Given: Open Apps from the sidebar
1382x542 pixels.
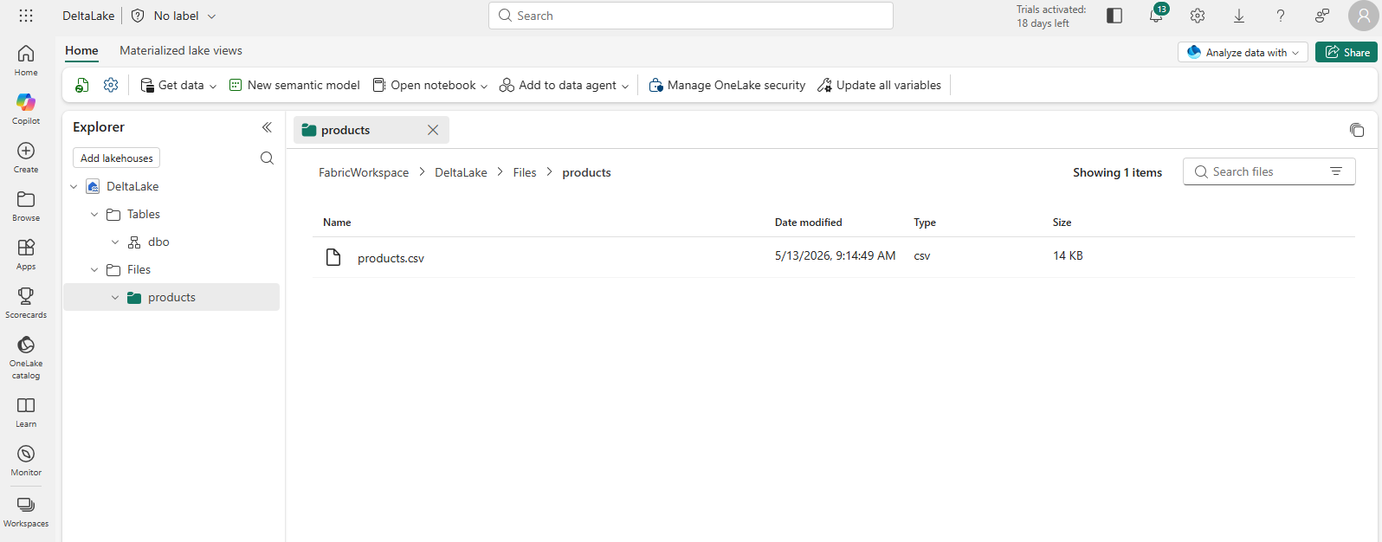Looking at the screenshot, I should 26,255.
